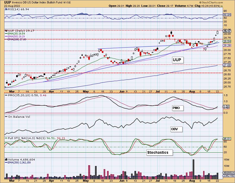Click the tallest volume bar in early August
This screenshot has height=183, width=235.
coord(193,169)
